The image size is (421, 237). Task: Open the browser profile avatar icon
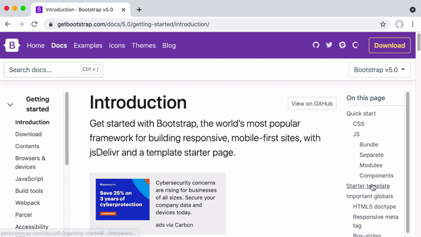pos(399,24)
